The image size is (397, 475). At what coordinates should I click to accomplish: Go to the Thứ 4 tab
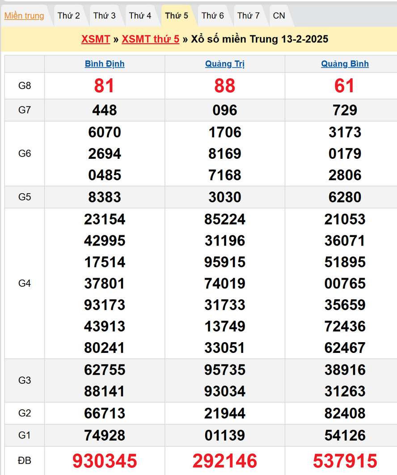tap(140, 16)
